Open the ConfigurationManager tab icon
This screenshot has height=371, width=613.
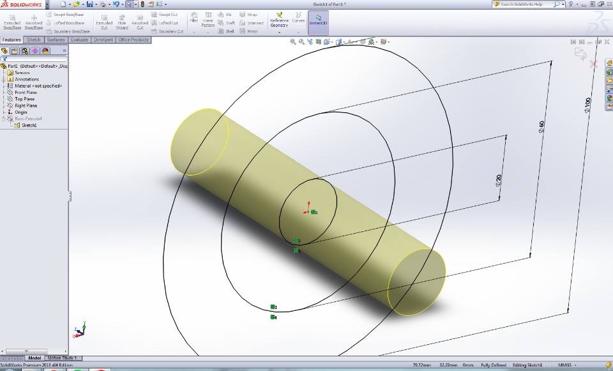click(25, 51)
